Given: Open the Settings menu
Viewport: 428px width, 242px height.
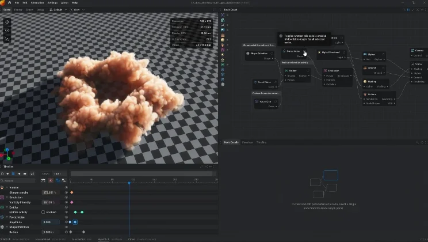Looking at the screenshot, I should tap(52, 3).
